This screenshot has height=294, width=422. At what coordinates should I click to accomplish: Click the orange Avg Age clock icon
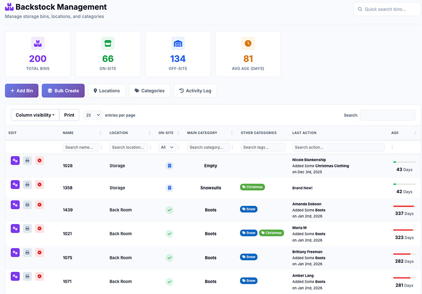tap(248, 43)
